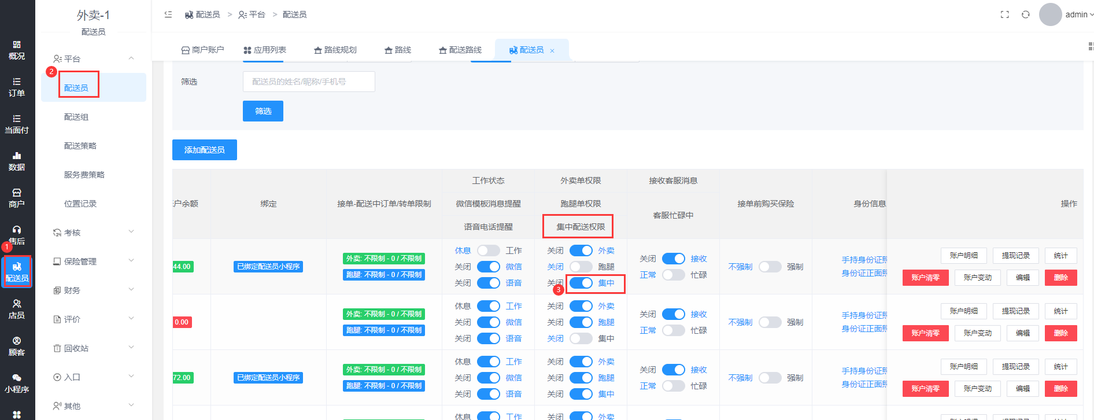Collapse the sidebar using the menu fold icon
The height and width of the screenshot is (420, 1094).
pyautogui.click(x=168, y=14)
